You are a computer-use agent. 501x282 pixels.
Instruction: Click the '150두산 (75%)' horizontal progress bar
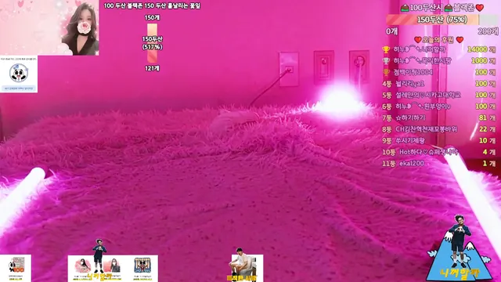tap(442, 20)
